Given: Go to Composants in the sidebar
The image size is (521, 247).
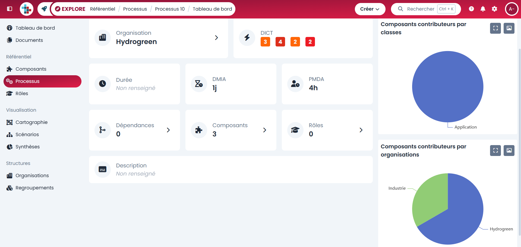Looking at the screenshot, I should click(x=31, y=69).
